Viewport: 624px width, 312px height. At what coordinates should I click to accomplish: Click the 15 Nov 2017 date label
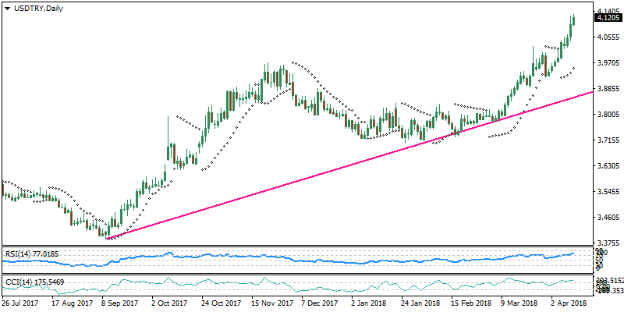pyautogui.click(x=271, y=302)
